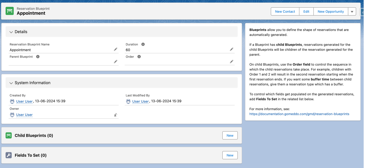This screenshot has width=366, height=168.
Task: Click the pencil icon beside Reservation Blueprint Name
Action: [115, 49]
